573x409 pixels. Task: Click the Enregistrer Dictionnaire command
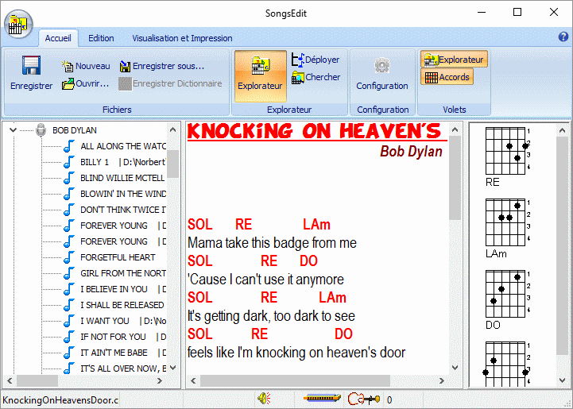tap(170, 83)
